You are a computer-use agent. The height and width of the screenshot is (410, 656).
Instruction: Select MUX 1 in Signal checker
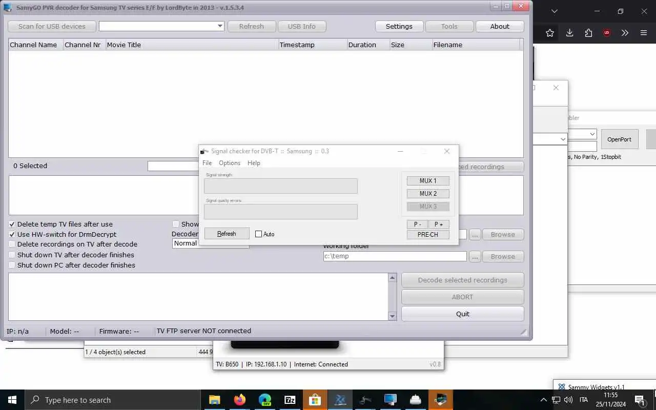click(x=428, y=181)
